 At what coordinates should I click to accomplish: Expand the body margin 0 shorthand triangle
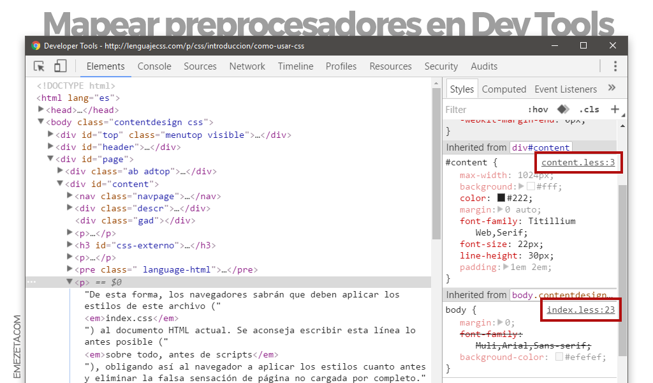click(500, 322)
